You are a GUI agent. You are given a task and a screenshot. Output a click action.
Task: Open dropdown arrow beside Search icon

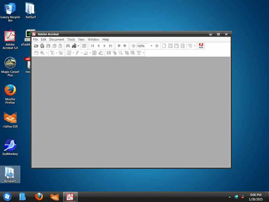tap(78, 46)
